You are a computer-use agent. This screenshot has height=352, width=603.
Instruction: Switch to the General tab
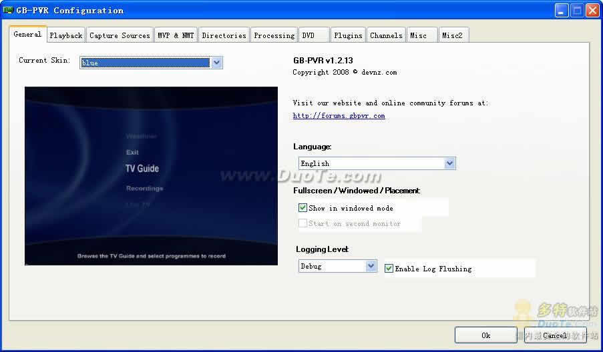(x=27, y=34)
